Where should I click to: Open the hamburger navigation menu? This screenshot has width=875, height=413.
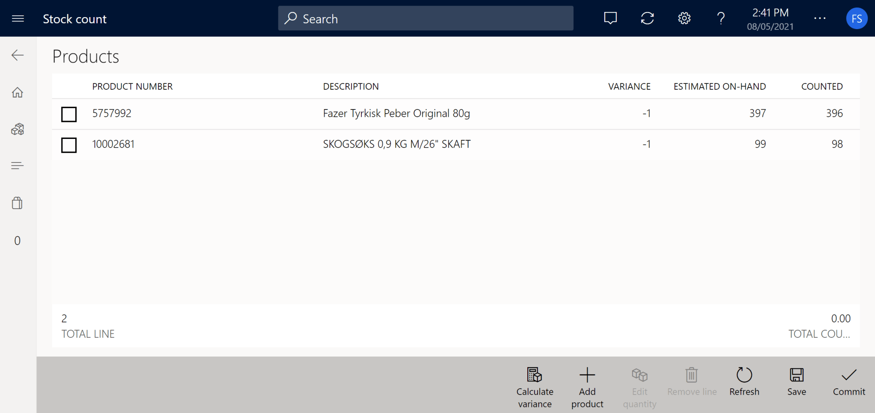(18, 18)
